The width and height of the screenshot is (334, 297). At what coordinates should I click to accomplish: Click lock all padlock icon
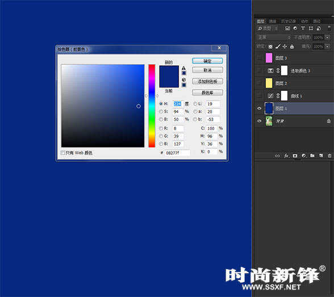(x=292, y=47)
